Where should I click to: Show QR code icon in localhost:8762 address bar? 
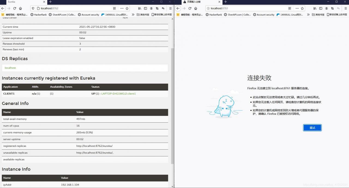tap(115, 8)
